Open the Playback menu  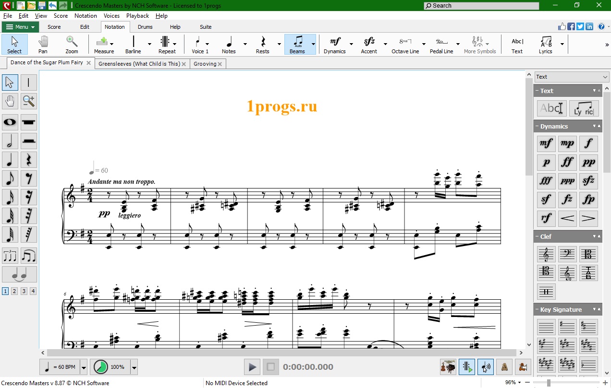pyautogui.click(x=137, y=15)
